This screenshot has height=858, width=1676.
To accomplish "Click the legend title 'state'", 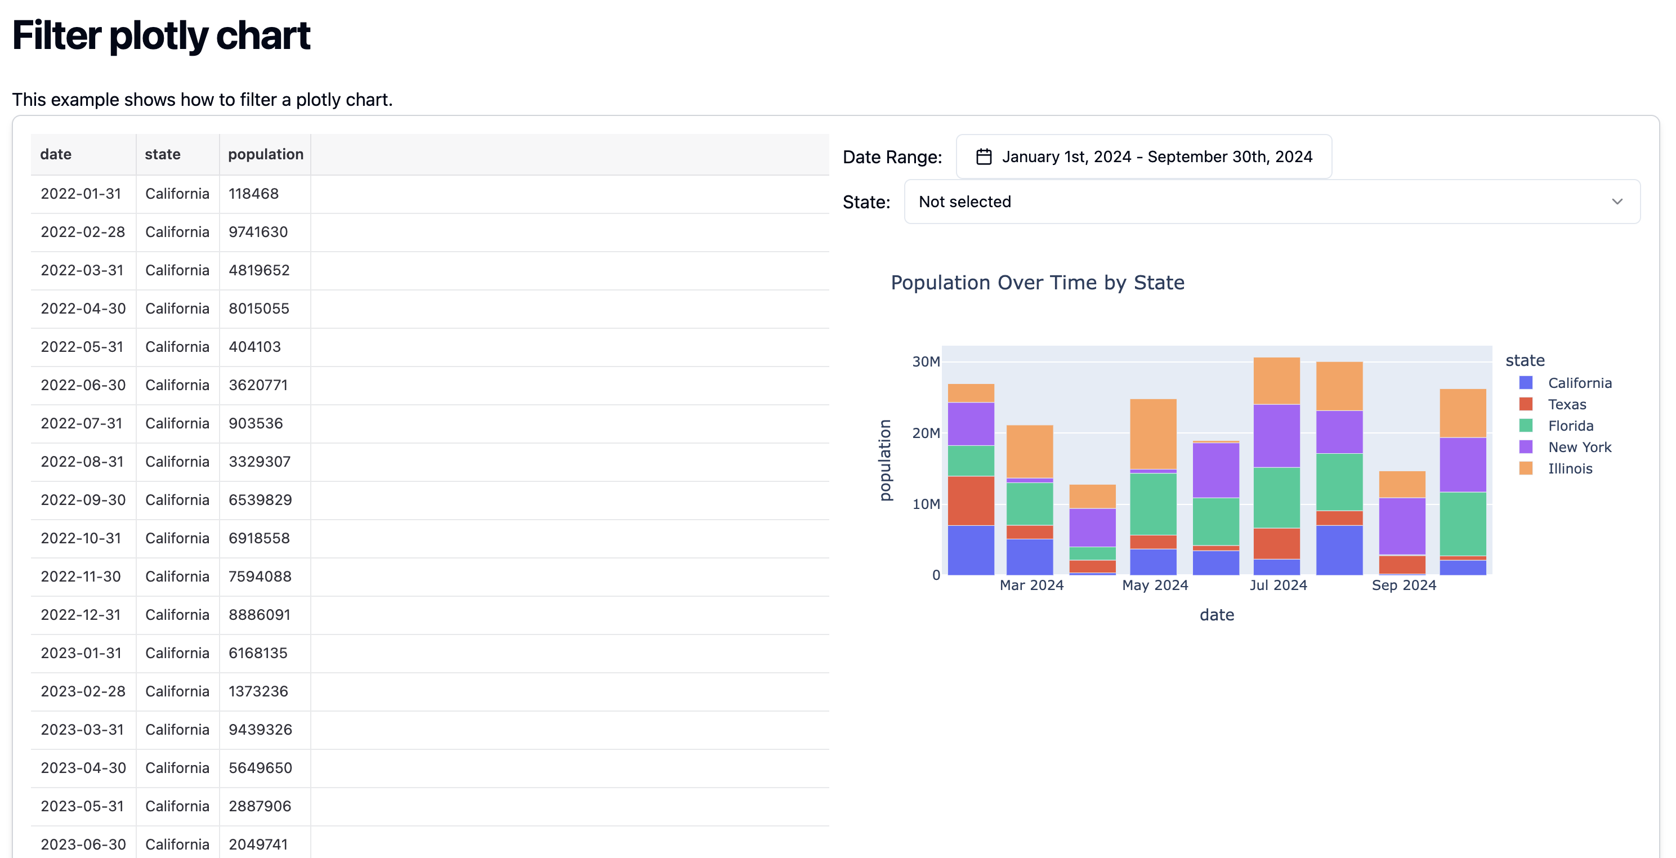I will point(1525,360).
